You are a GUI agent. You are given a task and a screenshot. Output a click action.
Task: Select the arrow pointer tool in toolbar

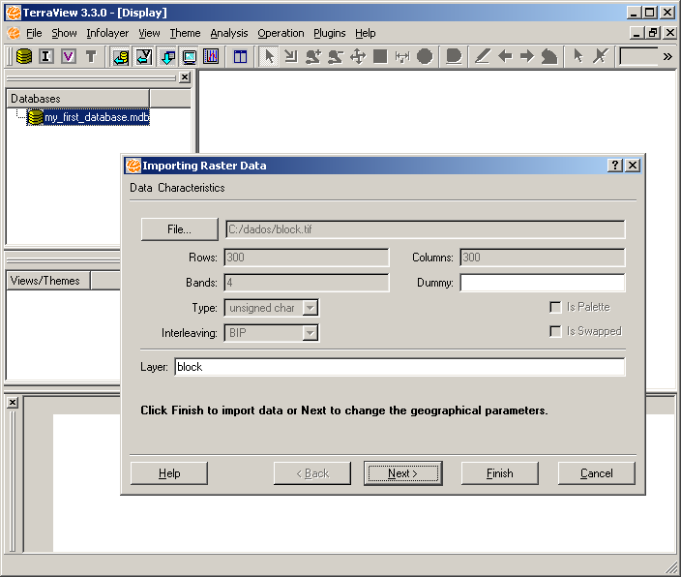pyautogui.click(x=269, y=56)
